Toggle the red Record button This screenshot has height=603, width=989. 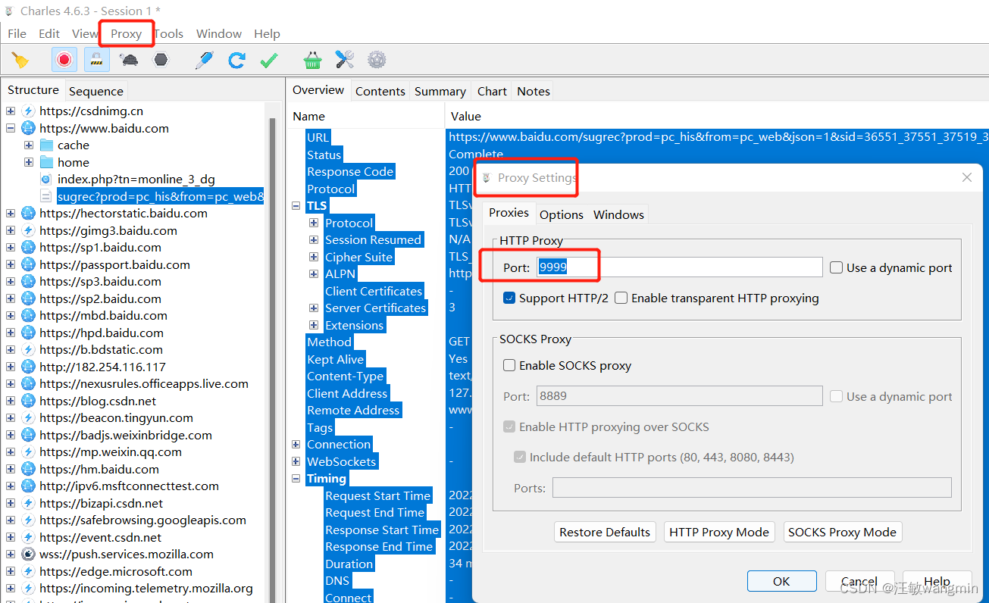(64, 60)
